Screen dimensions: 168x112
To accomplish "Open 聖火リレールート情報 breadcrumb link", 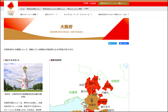I will (74, 9).
